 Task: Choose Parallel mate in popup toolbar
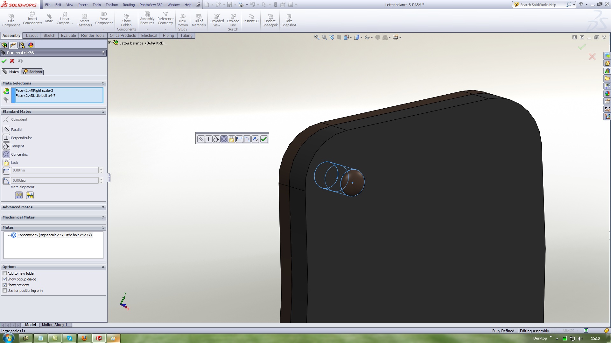201,139
